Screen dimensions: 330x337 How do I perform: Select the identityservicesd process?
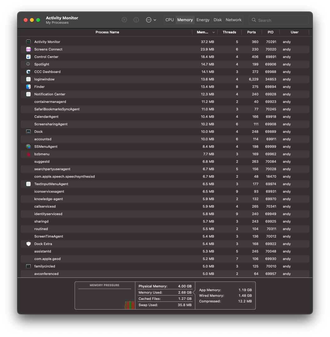pos(165,214)
